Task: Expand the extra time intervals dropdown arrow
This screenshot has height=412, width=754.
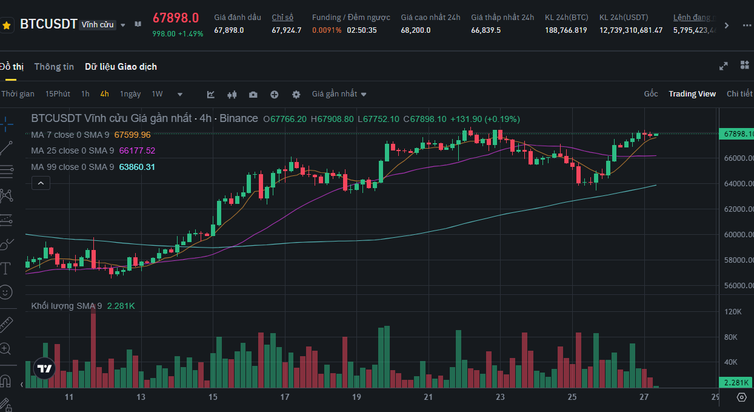Action: tap(180, 95)
